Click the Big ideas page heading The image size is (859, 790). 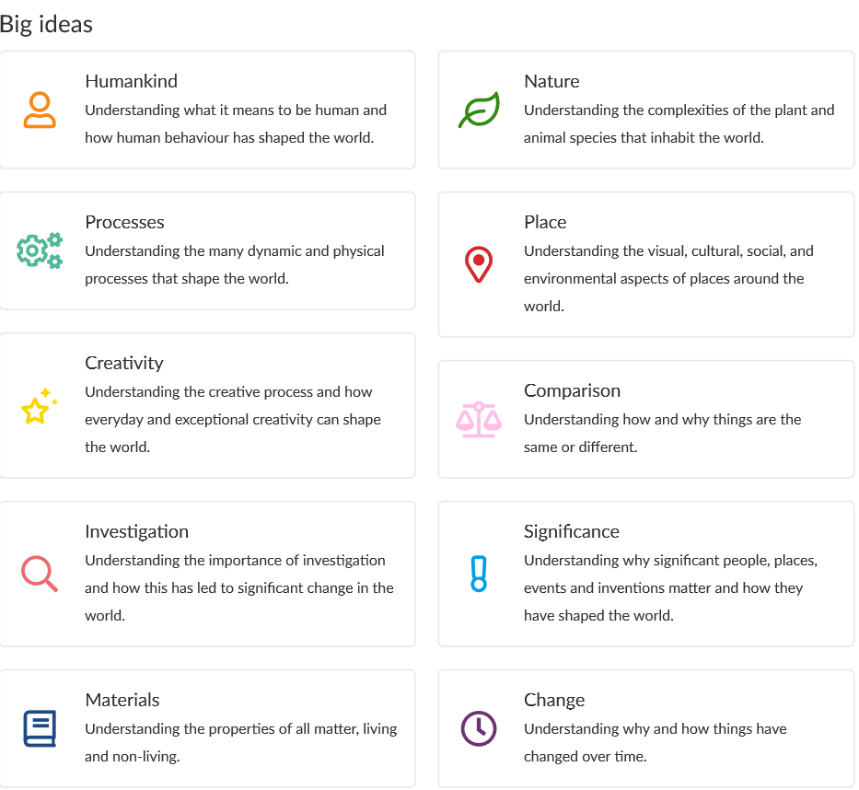46,24
